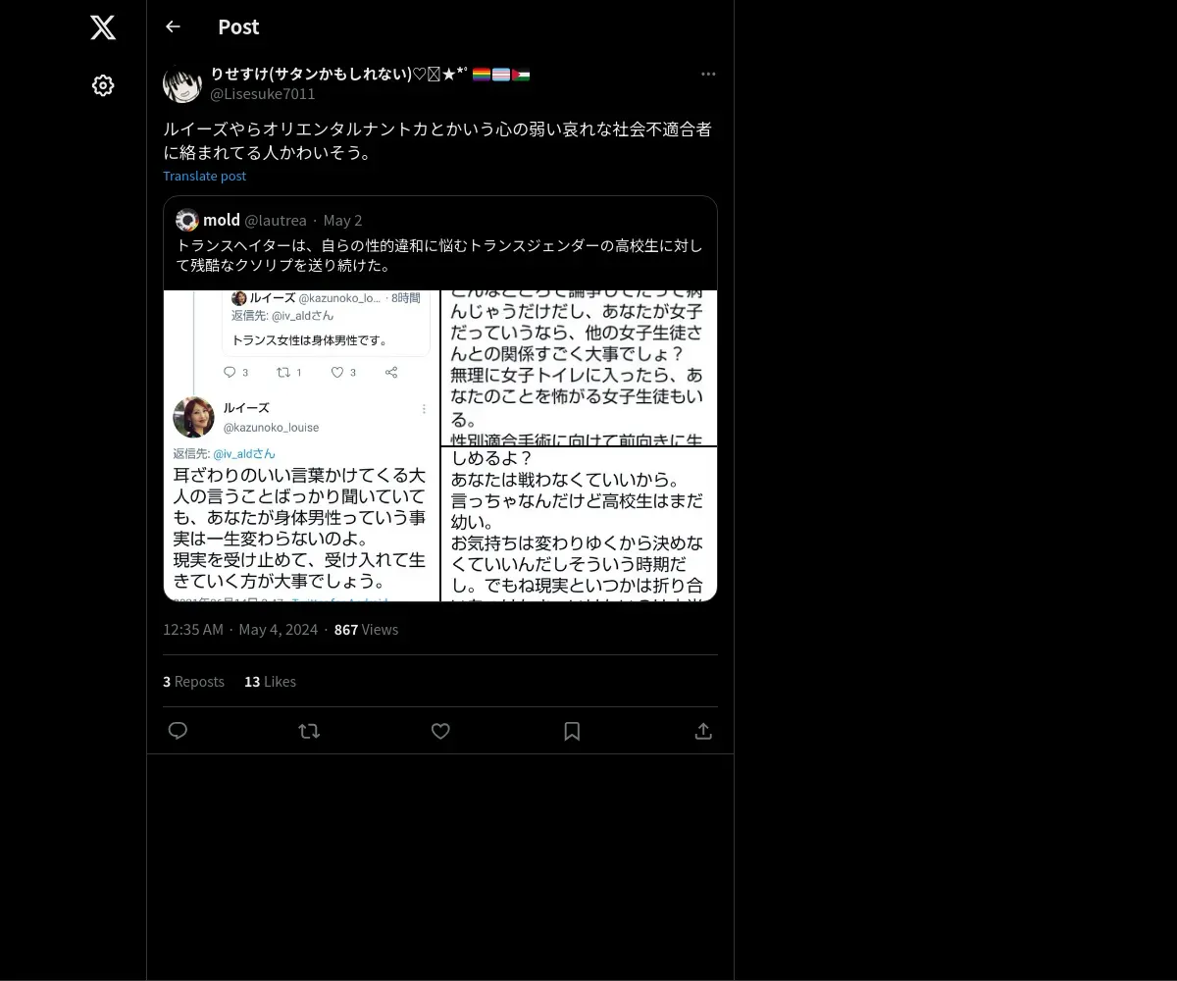Open the three-dot more options menu

pos(708,74)
